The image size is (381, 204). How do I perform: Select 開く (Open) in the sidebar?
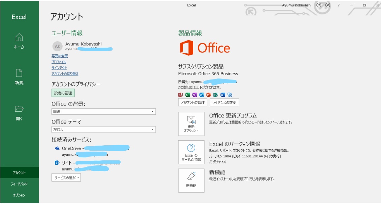point(19,113)
